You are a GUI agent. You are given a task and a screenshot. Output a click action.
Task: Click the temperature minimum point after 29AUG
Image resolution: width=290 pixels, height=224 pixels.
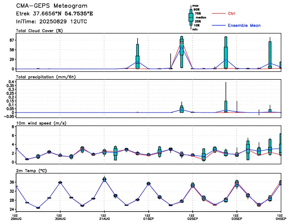38,208
